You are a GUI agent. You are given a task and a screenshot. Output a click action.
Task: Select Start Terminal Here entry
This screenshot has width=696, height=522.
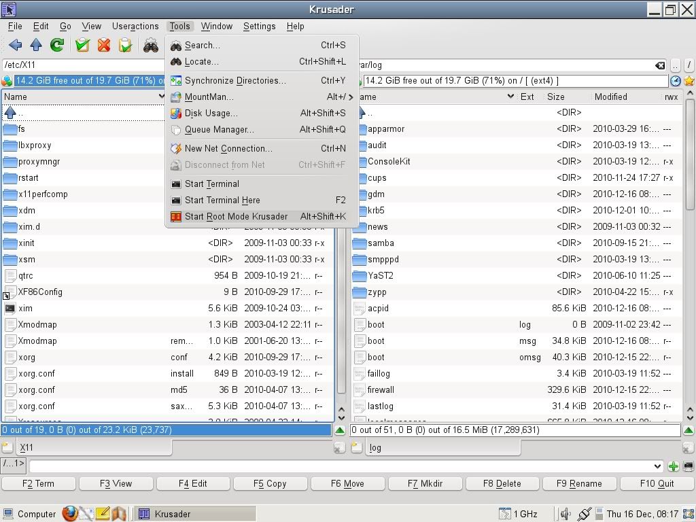(262, 201)
